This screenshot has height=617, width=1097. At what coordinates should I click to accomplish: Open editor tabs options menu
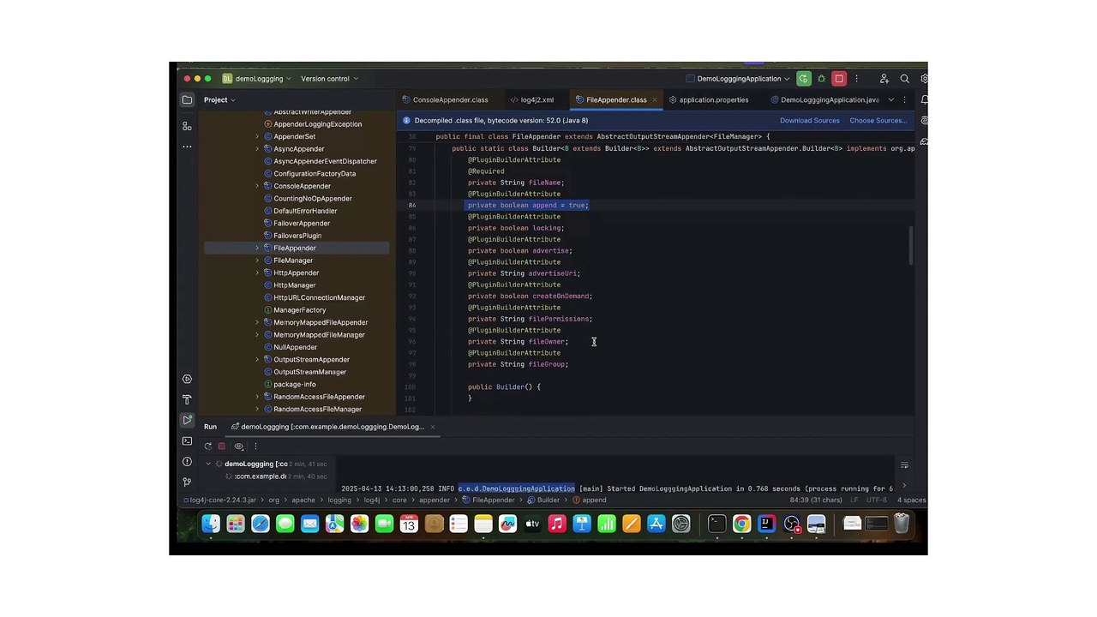(904, 99)
